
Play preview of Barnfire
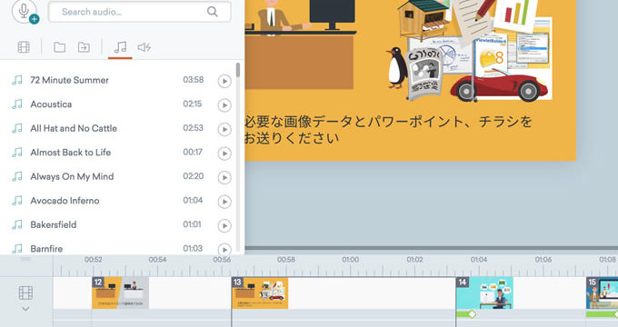(224, 250)
